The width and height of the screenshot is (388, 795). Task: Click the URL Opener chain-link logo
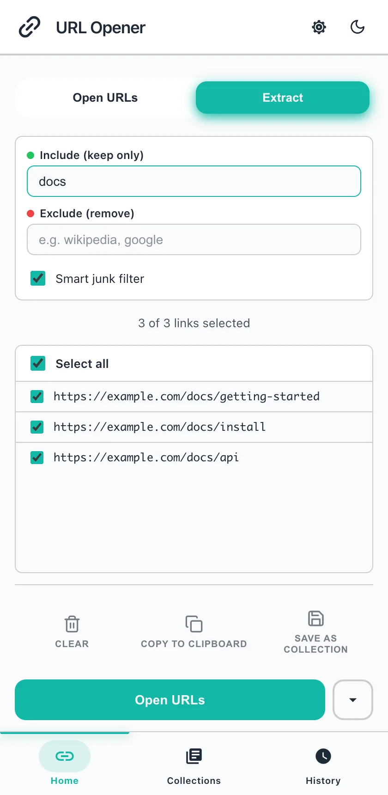(x=30, y=27)
